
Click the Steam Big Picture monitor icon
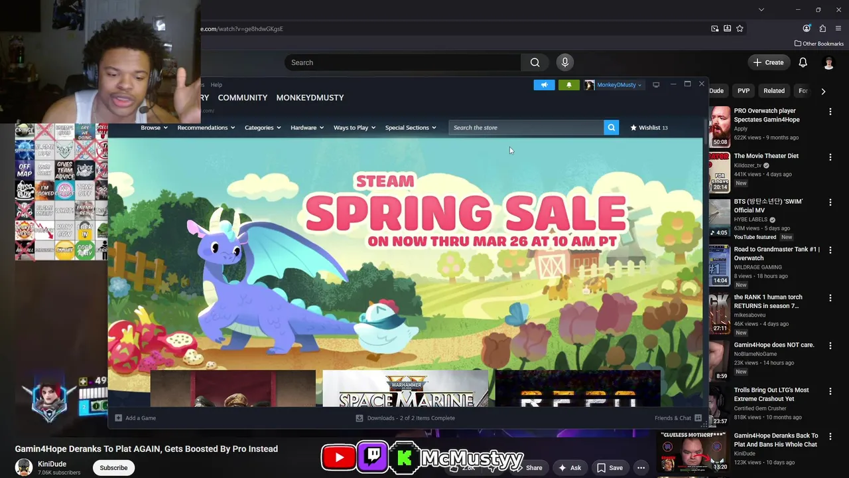pos(656,85)
